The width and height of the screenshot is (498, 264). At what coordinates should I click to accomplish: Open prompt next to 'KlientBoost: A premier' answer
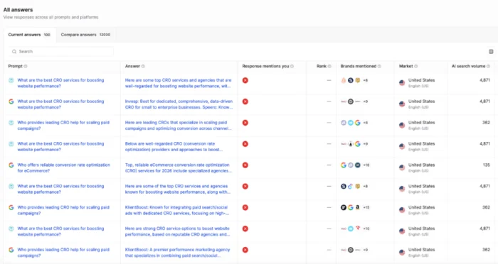(x=63, y=253)
